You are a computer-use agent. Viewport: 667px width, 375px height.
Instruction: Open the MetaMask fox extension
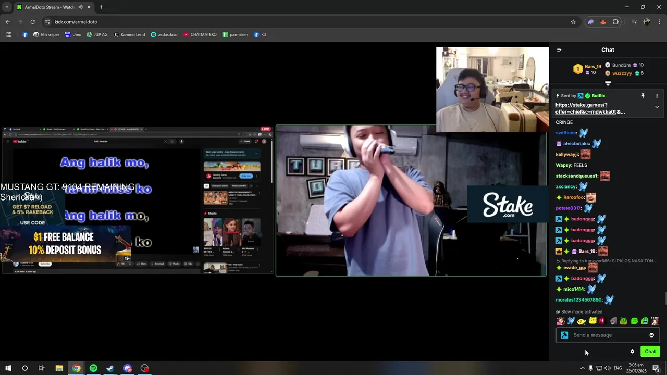(x=603, y=22)
